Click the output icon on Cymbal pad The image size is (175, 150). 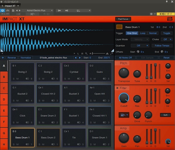79,79
